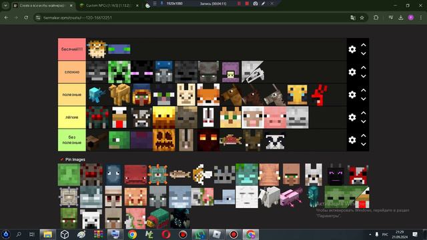Select the jack-o-lantern face in the bottom tier
The height and width of the screenshot is (240, 427).
tap(163, 140)
